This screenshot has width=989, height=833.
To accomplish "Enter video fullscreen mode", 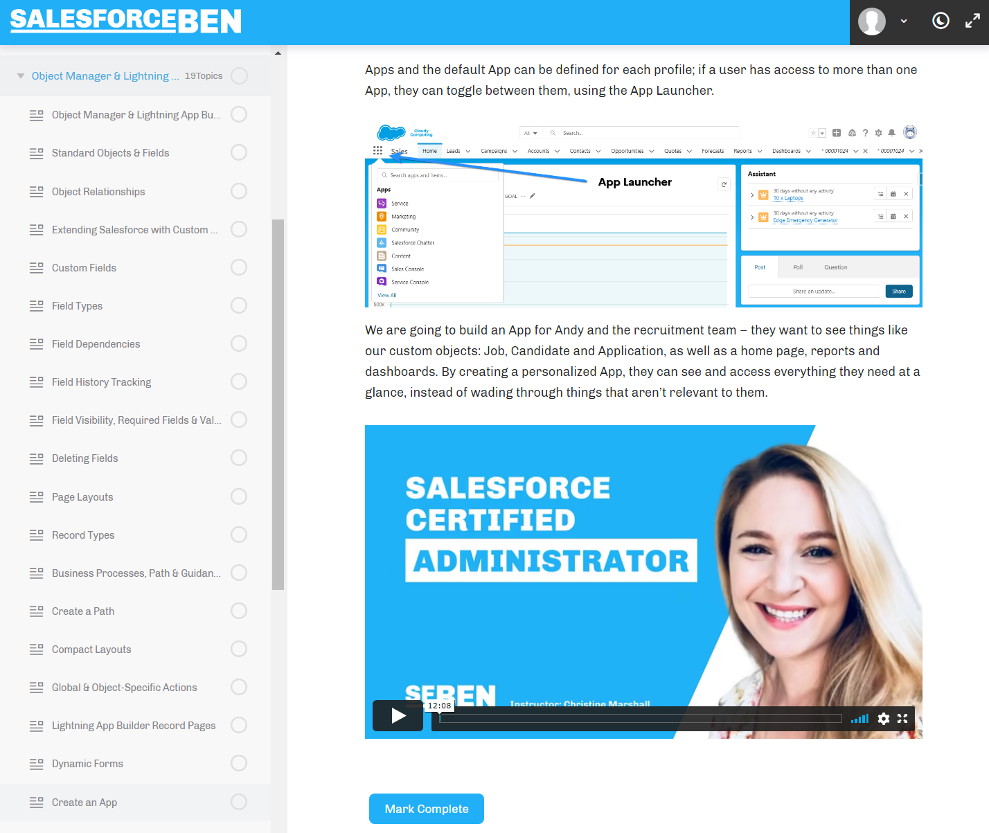I will pyautogui.click(x=902, y=719).
